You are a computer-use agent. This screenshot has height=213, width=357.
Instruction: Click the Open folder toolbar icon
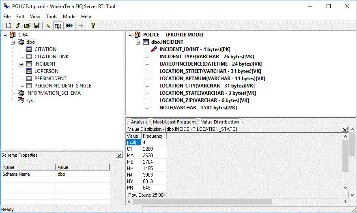(x=27, y=26)
